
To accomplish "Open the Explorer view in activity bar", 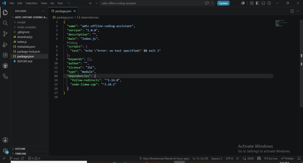I will (x=5, y=12).
